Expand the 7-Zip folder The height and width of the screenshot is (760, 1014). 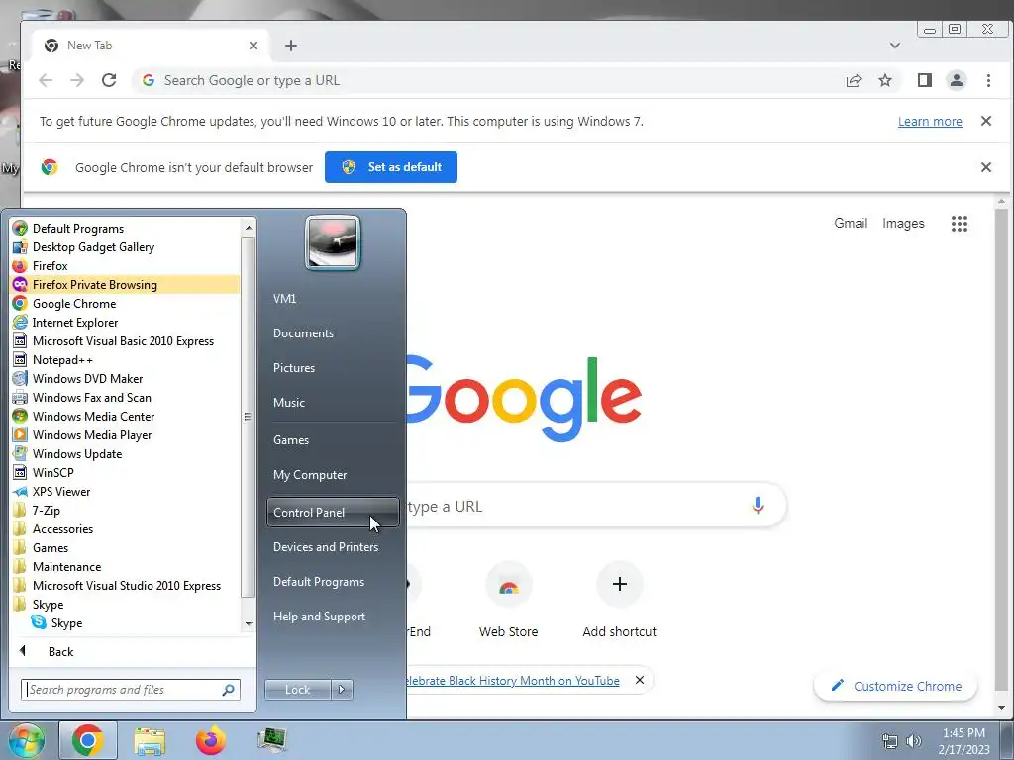pos(125,510)
